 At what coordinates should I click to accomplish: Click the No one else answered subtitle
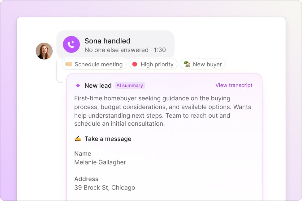coord(125,50)
